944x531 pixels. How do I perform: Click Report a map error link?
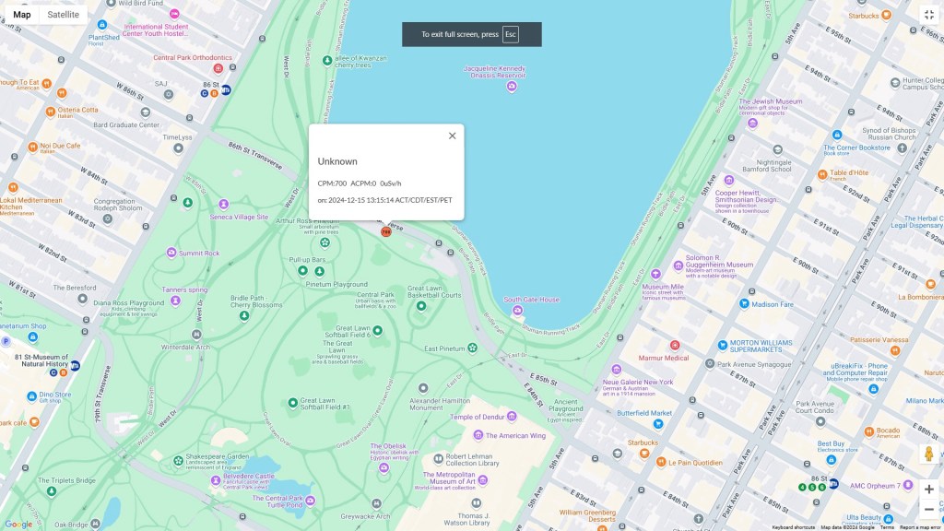918,527
